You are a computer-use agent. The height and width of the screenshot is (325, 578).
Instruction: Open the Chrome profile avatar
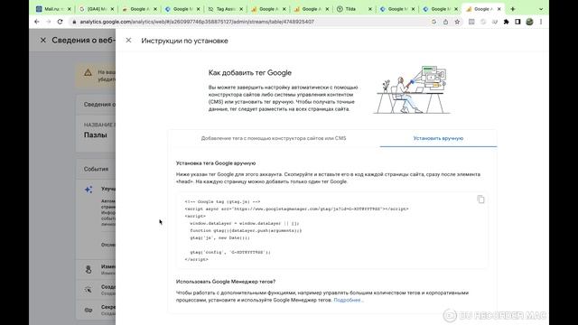click(529, 22)
